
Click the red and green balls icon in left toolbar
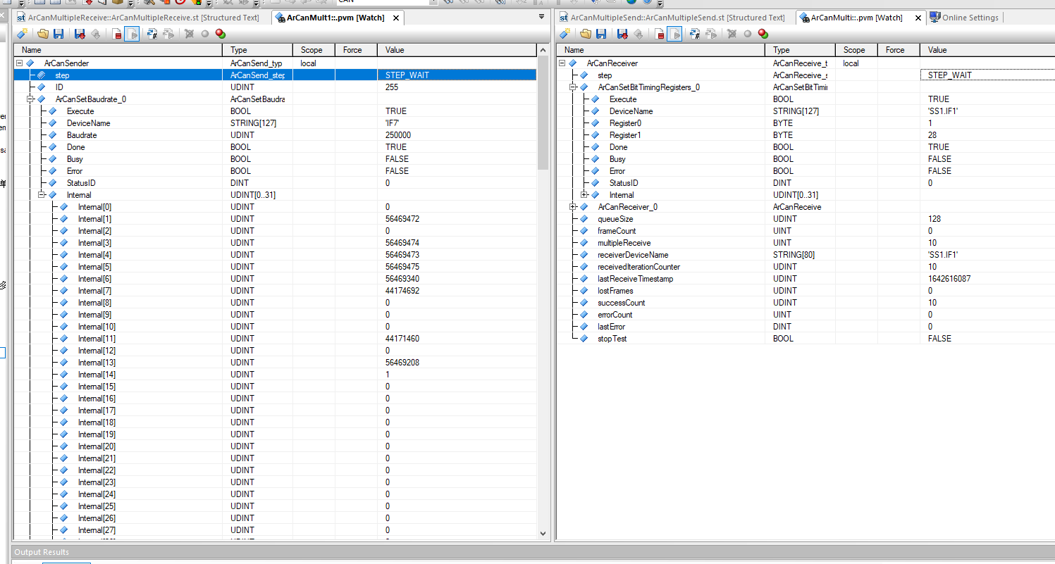pos(220,33)
